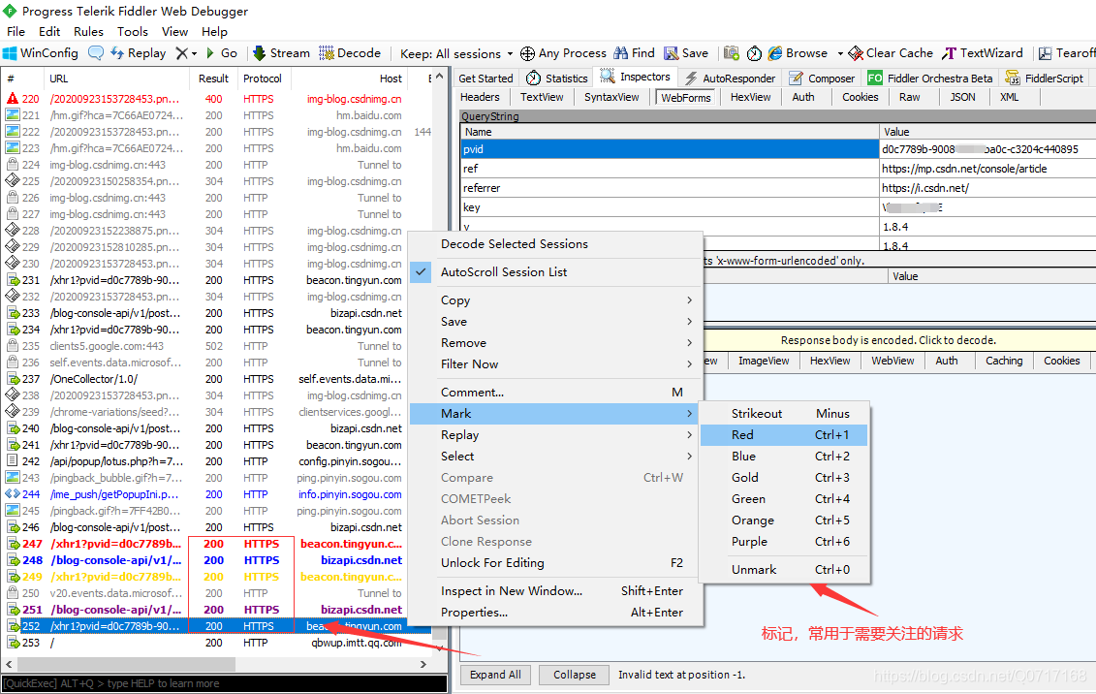1096x694 pixels.
Task: Mark session with Gold color
Action: pyautogui.click(x=784, y=477)
